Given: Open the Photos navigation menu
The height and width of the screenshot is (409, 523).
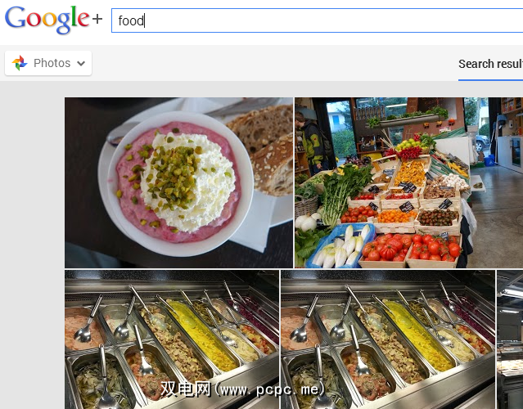Looking at the screenshot, I should pos(48,63).
